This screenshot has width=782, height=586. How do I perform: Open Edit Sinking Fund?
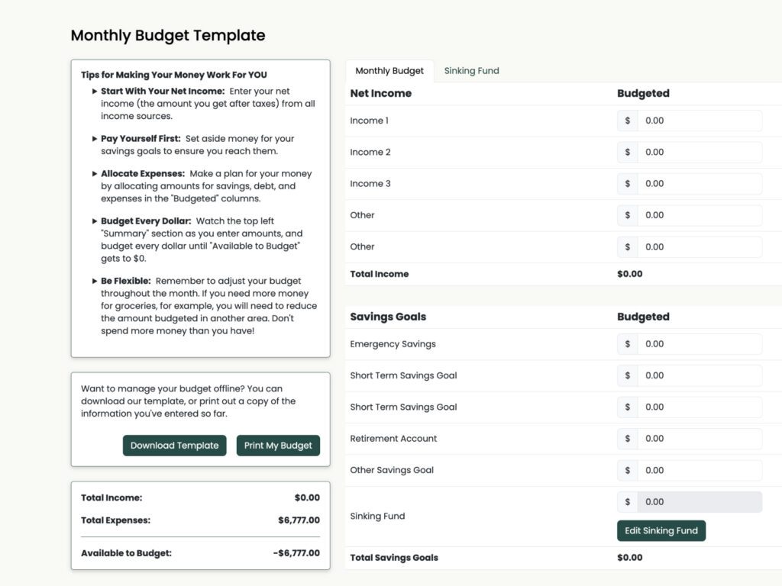(661, 531)
